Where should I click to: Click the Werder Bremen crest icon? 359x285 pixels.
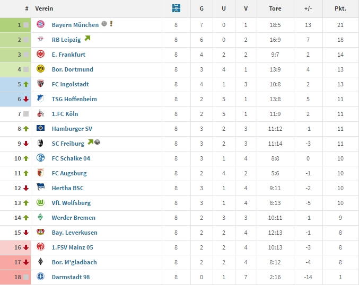point(40,218)
